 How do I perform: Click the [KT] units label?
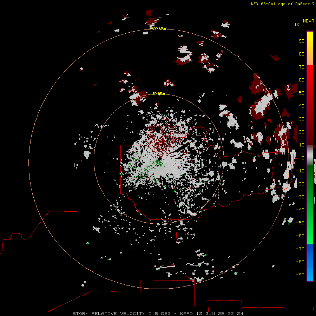[300, 24]
